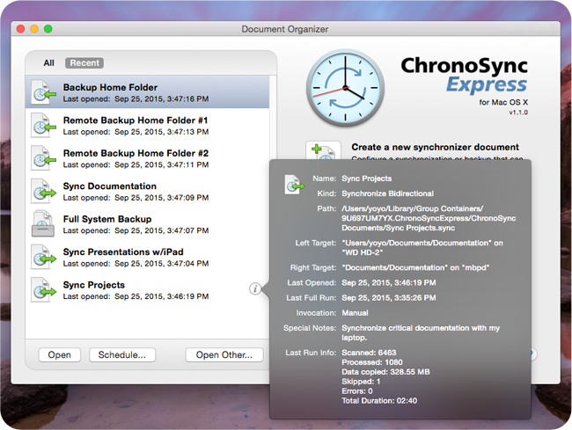Select Remote Backup Home Folder #1 title
Viewport: 572px width, 430px height.
click(x=136, y=120)
